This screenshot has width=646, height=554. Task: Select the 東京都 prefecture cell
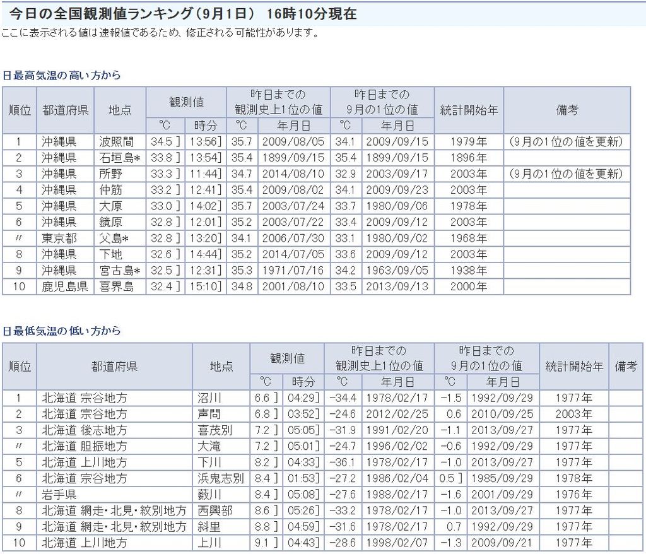click(x=59, y=239)
